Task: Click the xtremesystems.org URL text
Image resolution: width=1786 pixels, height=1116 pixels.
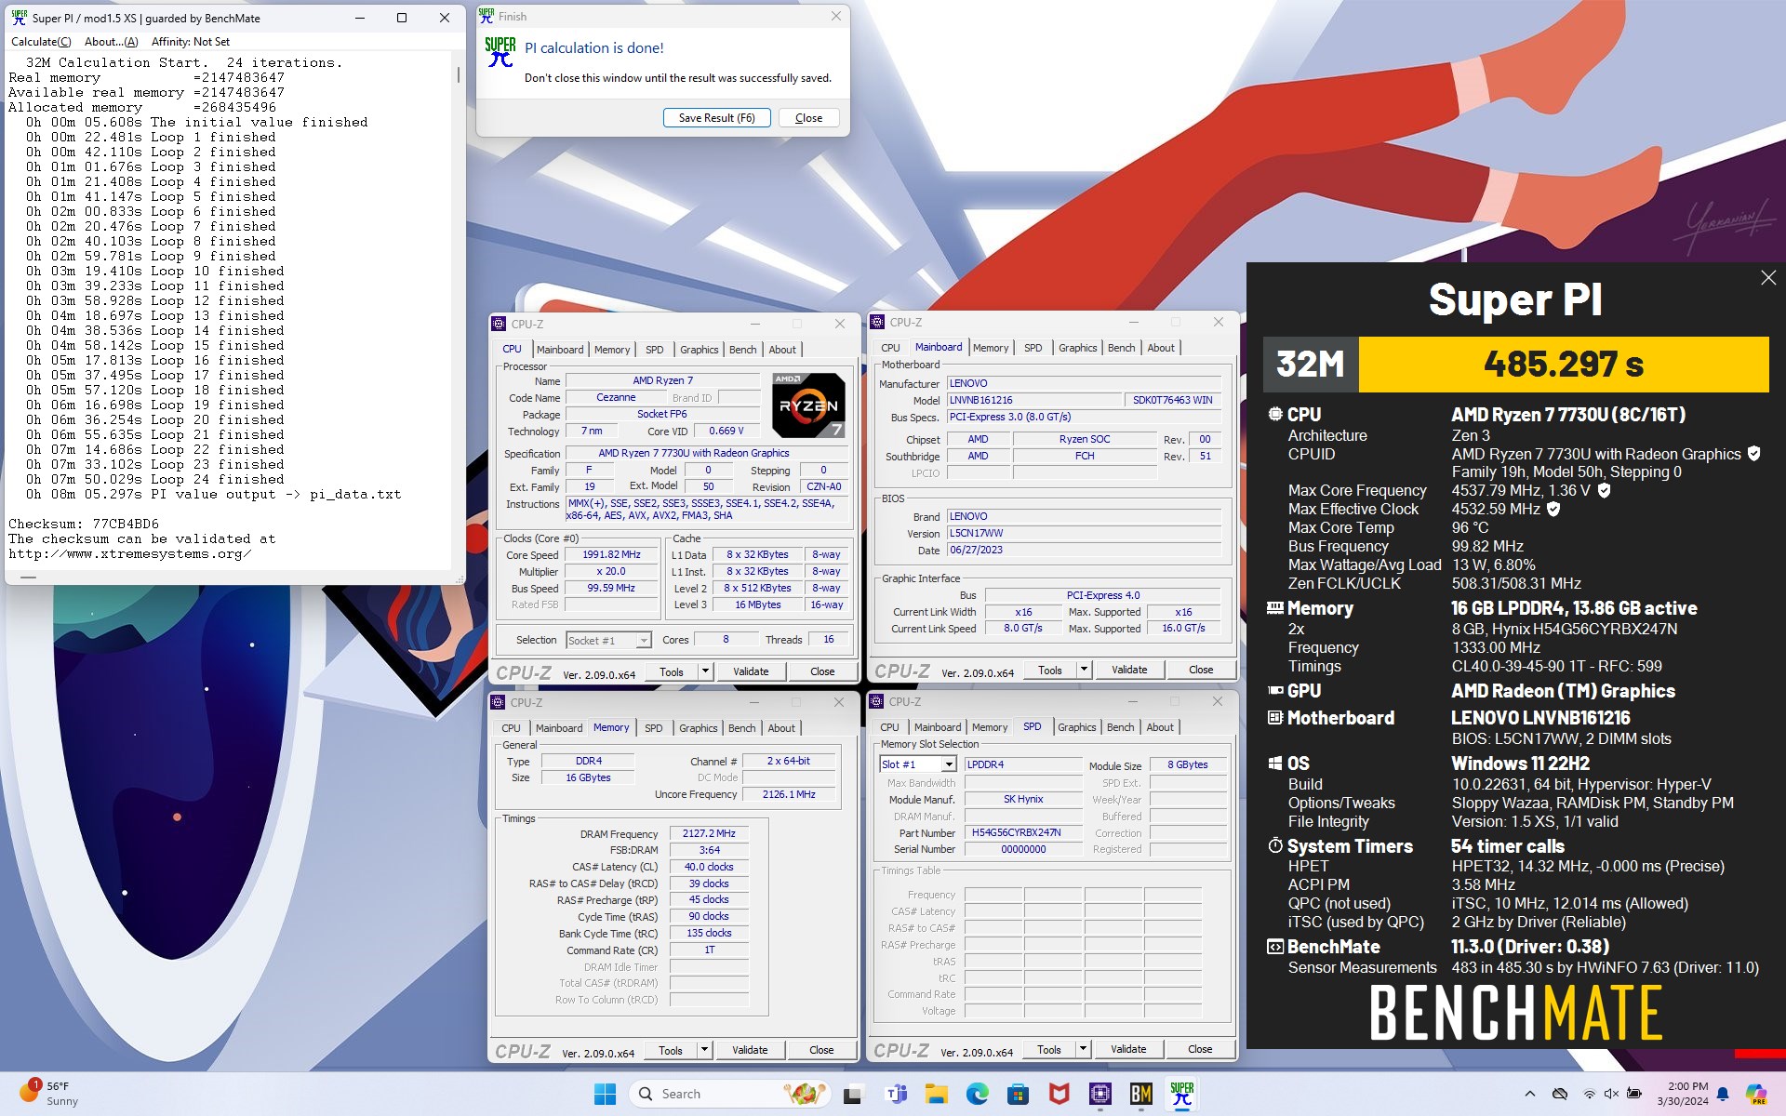Action: pos(130,553)
